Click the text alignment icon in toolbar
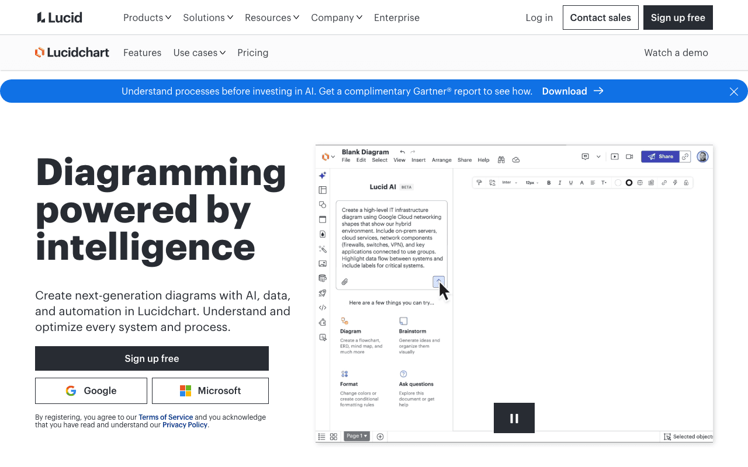748x467 pixels. [x=593, y=183]
